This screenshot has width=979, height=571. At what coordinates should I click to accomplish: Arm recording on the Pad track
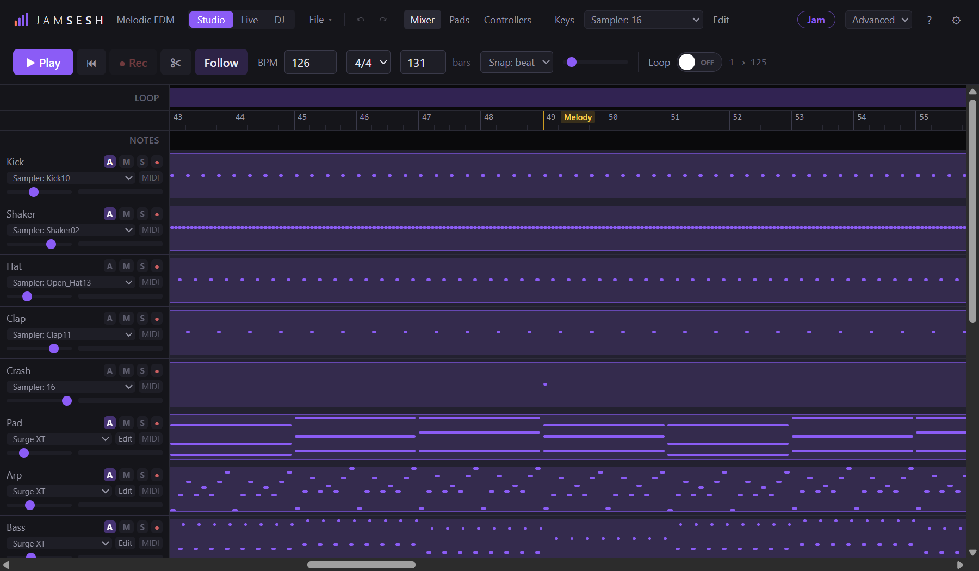(x=157, y=423)
